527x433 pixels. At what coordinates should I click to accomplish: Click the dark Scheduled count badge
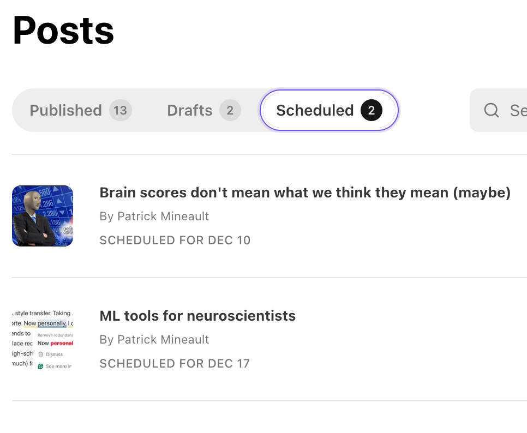(x=371, y=111)
